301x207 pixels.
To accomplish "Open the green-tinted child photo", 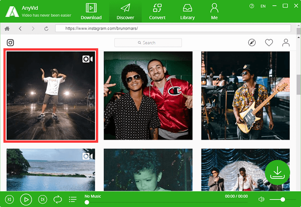I will (x=148, y=170).
